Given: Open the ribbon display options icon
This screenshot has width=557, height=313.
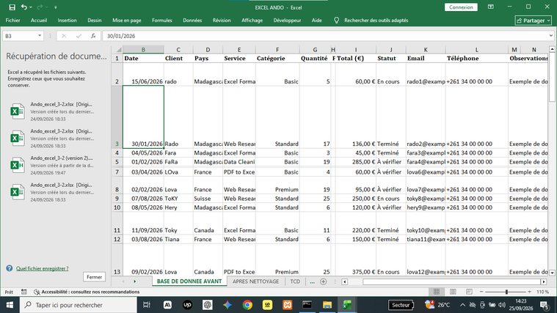Looking at the screenshot, I should pos(490,7).
